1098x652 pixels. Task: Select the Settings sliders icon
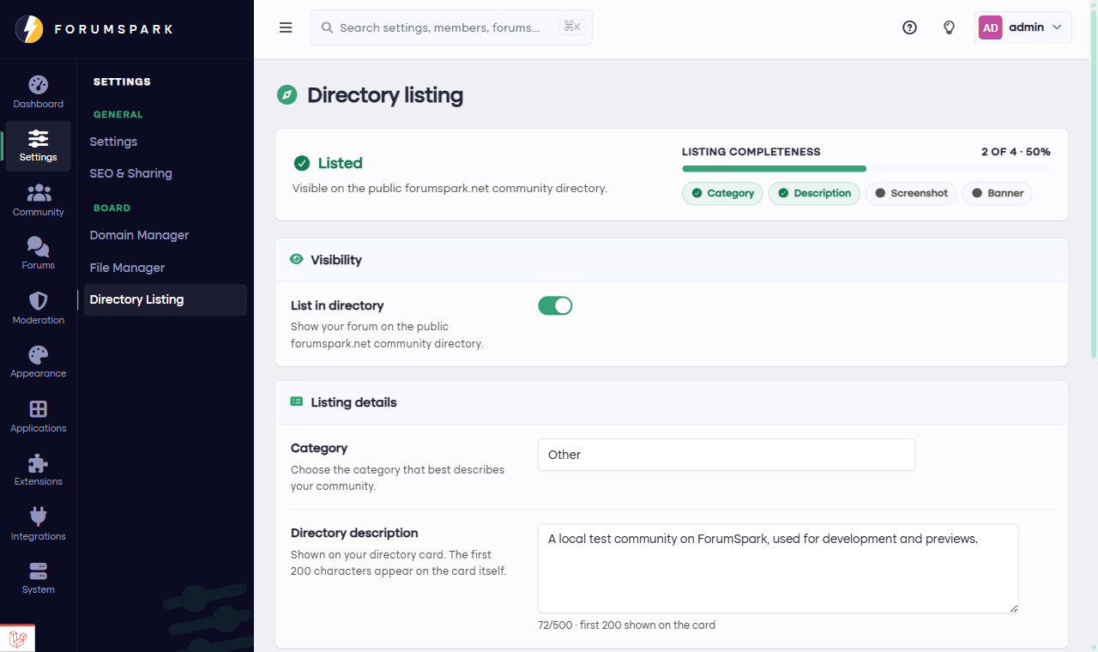pos(38,138)
